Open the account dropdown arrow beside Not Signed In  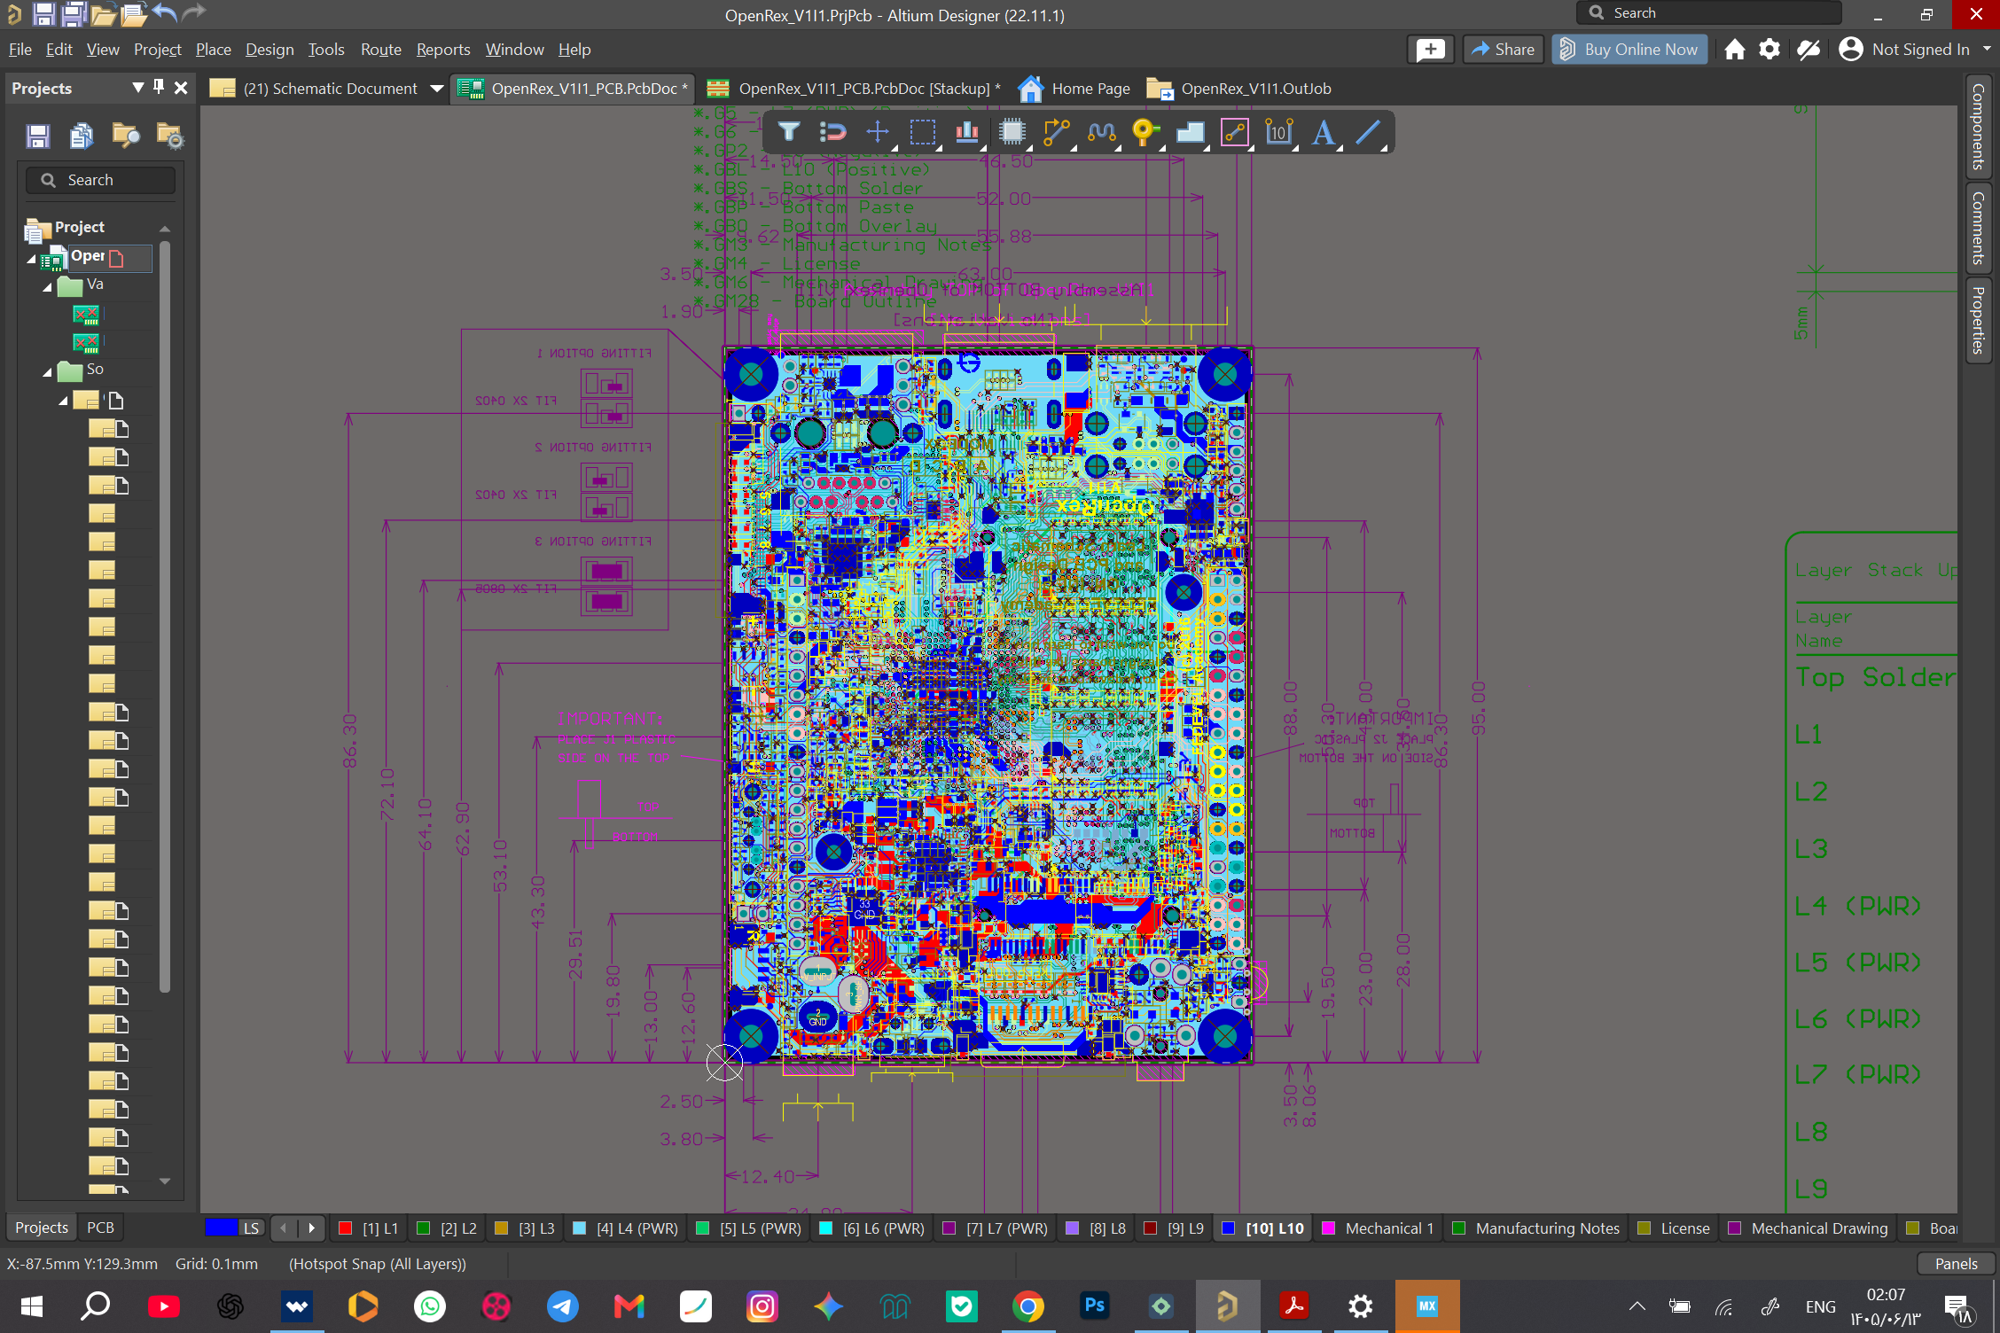[1987, 50]
